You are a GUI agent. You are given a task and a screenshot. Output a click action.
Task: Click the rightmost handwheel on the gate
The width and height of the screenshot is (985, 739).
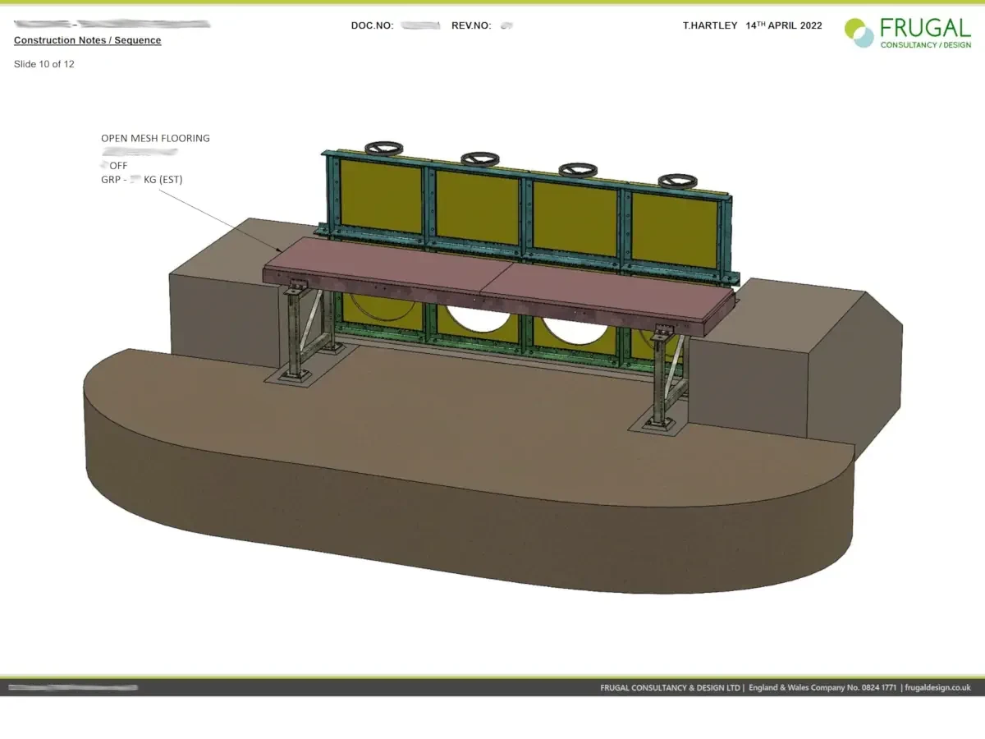coord(677,180)
